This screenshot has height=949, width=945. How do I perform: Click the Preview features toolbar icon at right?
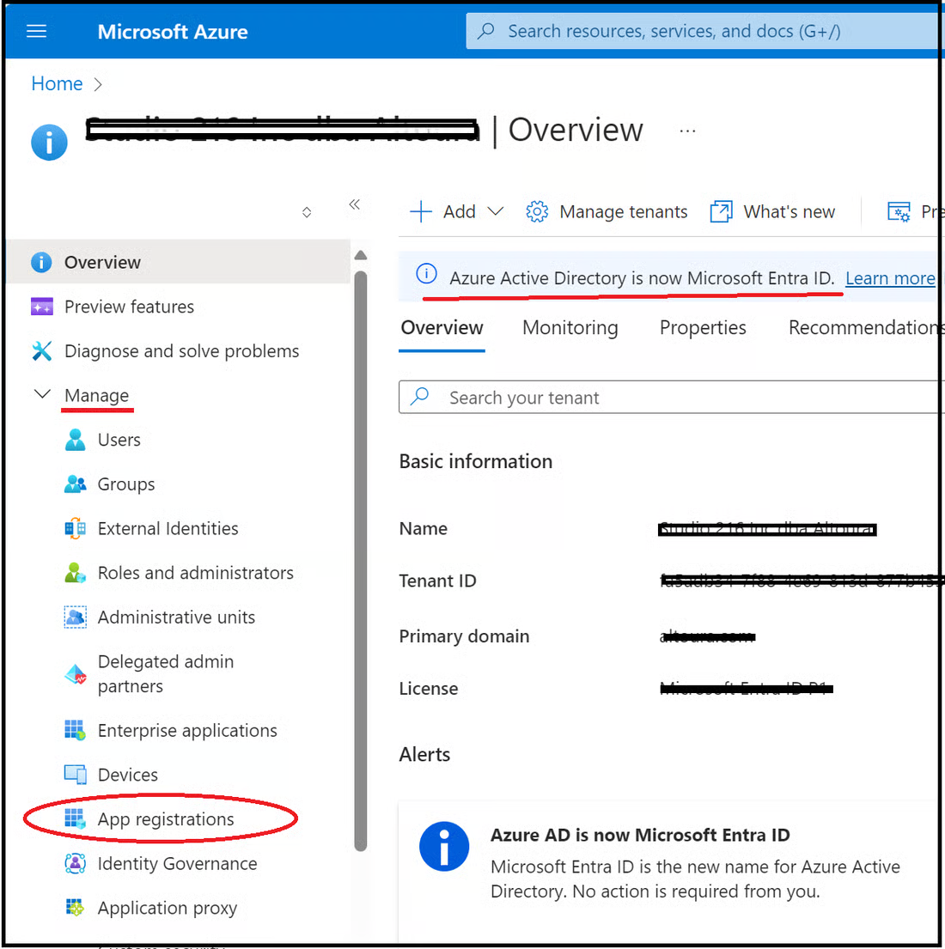898,212
